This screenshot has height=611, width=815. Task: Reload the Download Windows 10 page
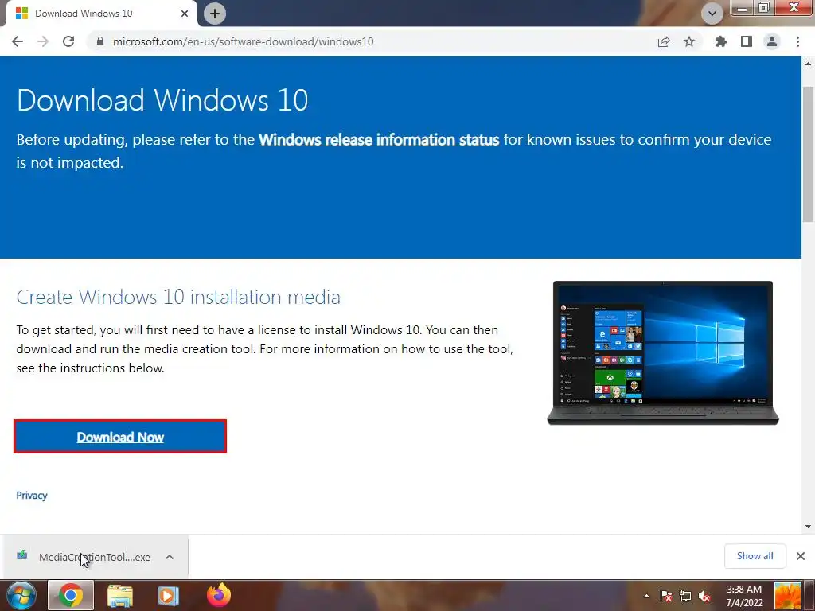[68, 41]
